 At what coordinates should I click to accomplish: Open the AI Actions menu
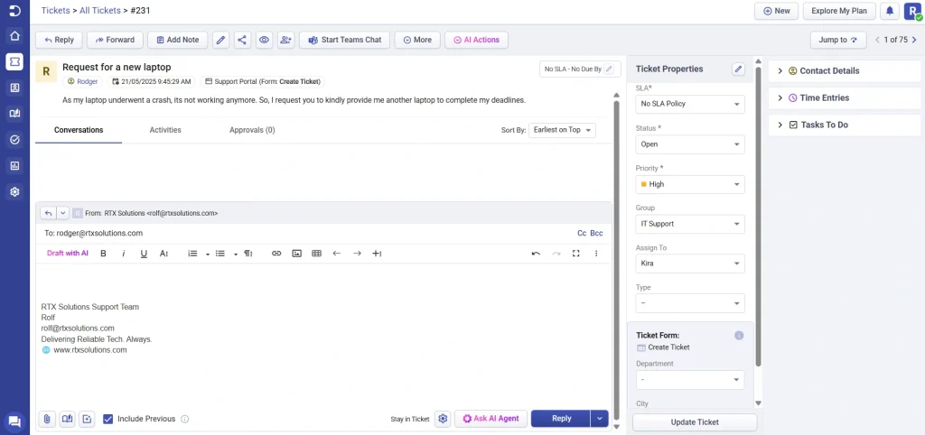(476, 40)
